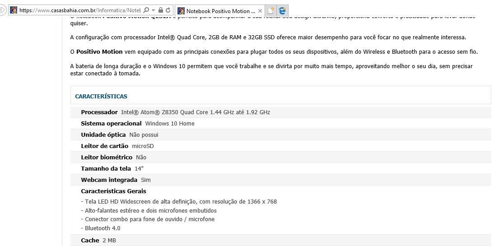
Task: Click the paragraph about Intel Quad Core configuration
Action: [268, 37]
